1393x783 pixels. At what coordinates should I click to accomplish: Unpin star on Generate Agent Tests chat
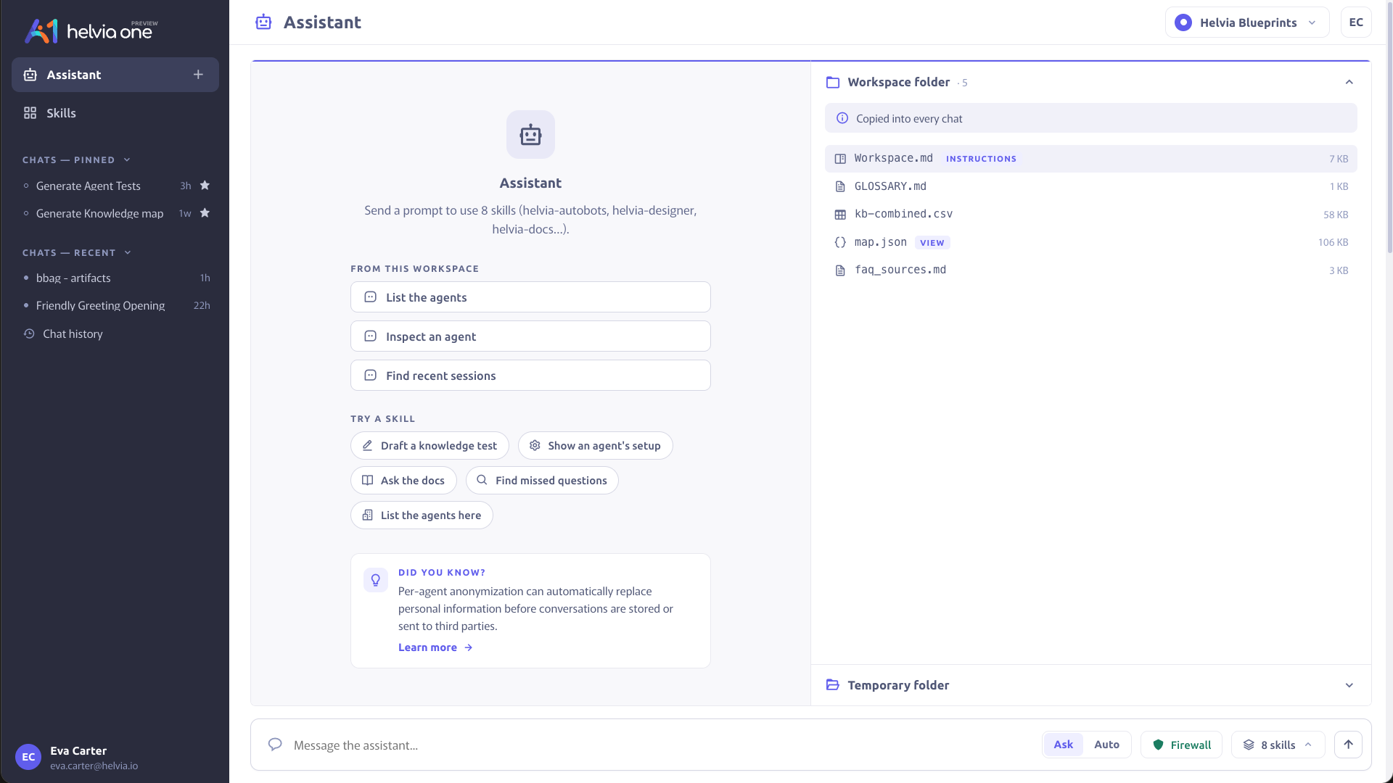coord(205,186)
